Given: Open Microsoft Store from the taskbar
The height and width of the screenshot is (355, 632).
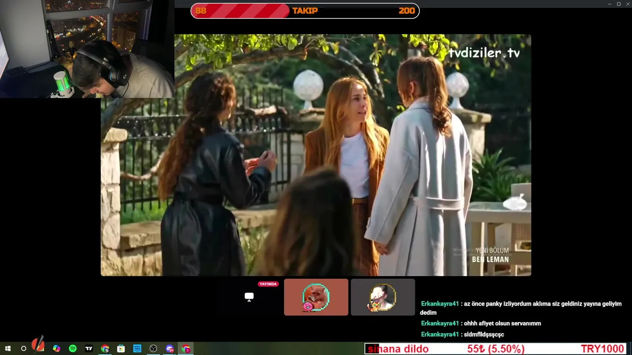Looking at the screenshot, I should coord(121,349).
